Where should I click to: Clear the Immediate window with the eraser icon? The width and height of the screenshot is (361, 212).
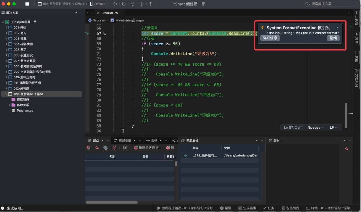[x=347, y=148]
